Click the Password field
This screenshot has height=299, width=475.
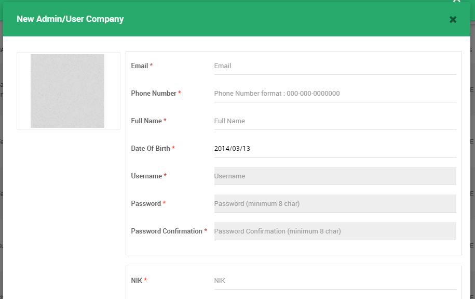tap(335, 204)
